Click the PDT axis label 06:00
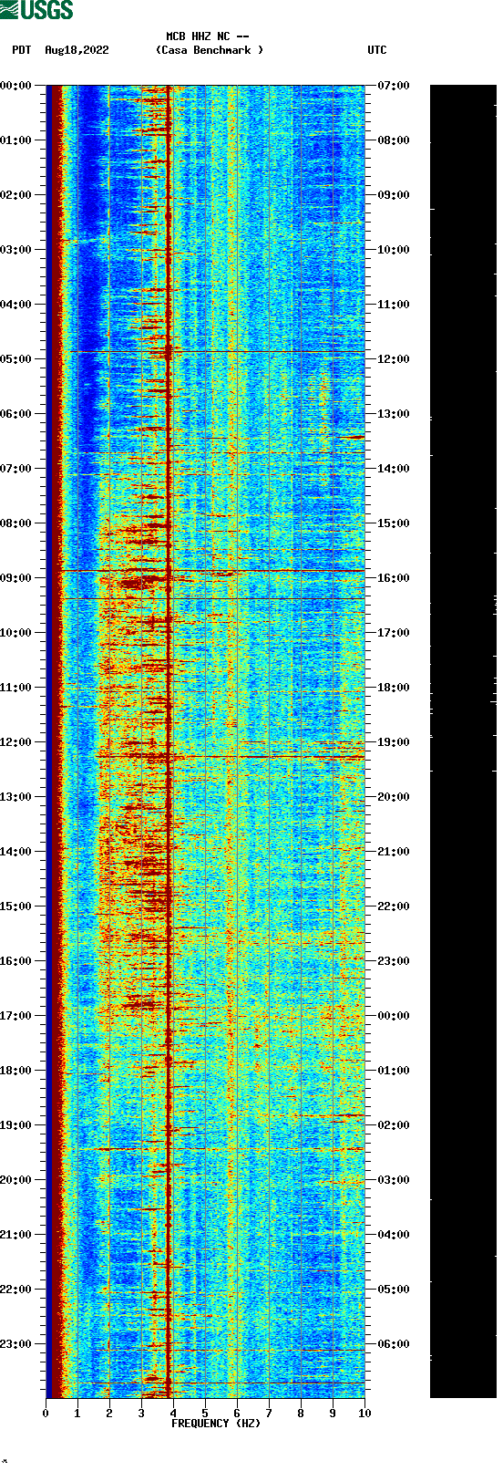The height and width of the screenshot is (1471, 503). [16, 414]
